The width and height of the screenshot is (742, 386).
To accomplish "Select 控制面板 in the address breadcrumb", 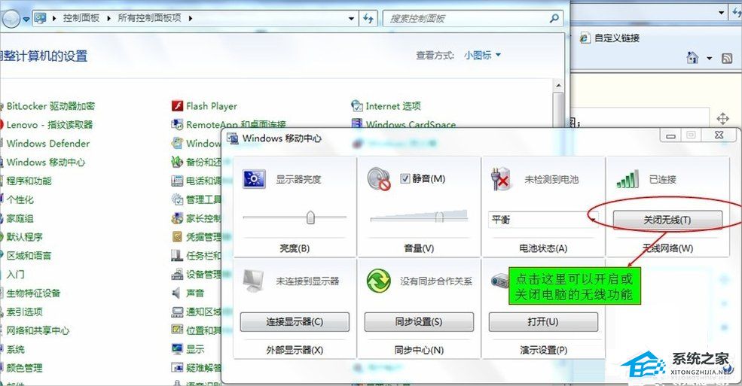I will point(82,17).
